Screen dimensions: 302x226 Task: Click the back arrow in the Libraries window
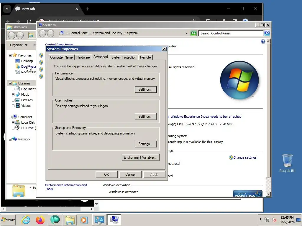point(12,35)
